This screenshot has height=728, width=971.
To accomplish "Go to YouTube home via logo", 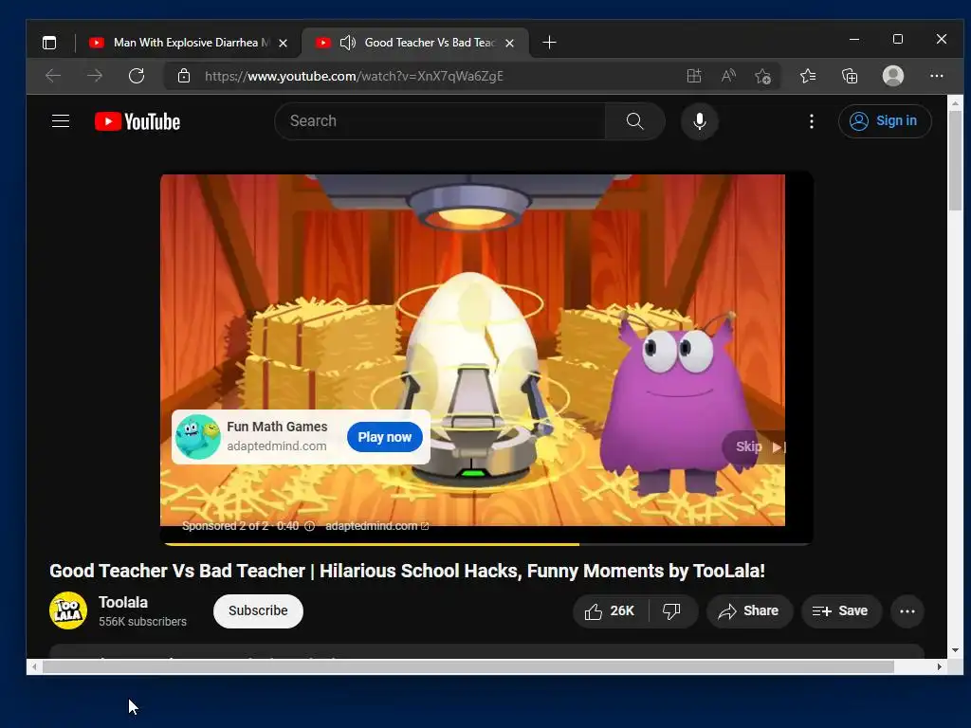I will [137, 121].
